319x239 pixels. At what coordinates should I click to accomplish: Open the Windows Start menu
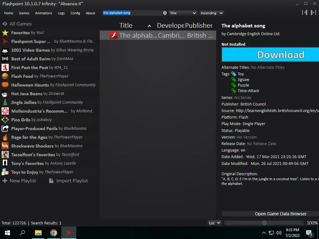[x=7, y=233]
